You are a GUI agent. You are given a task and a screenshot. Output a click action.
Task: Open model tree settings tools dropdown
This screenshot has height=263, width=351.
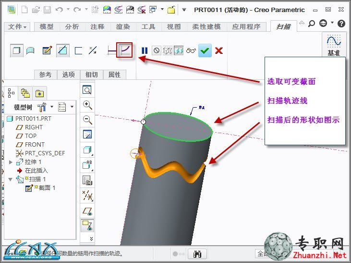pyautogui.click(x=45, y=107)
